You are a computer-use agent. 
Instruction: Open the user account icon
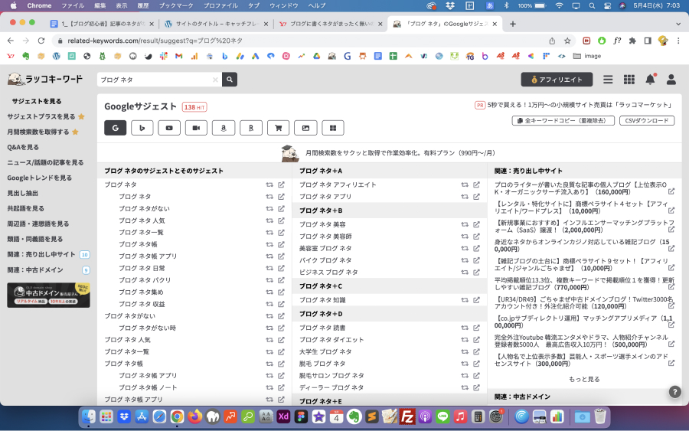pos(671,80)
